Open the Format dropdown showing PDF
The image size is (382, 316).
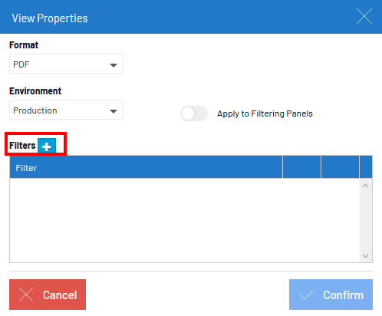(x=66, y=64)
